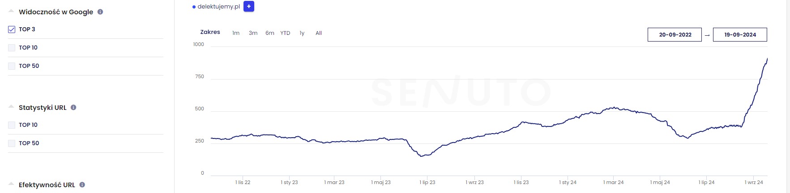
Task: Set chart range to YTD
Action: (285, 33)
